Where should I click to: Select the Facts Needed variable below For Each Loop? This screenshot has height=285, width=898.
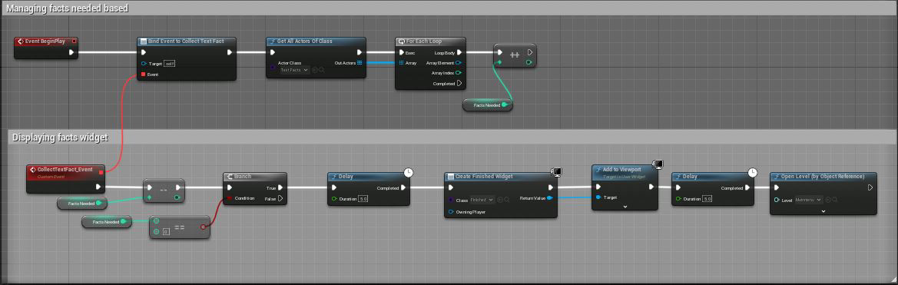tap(487, 104)
